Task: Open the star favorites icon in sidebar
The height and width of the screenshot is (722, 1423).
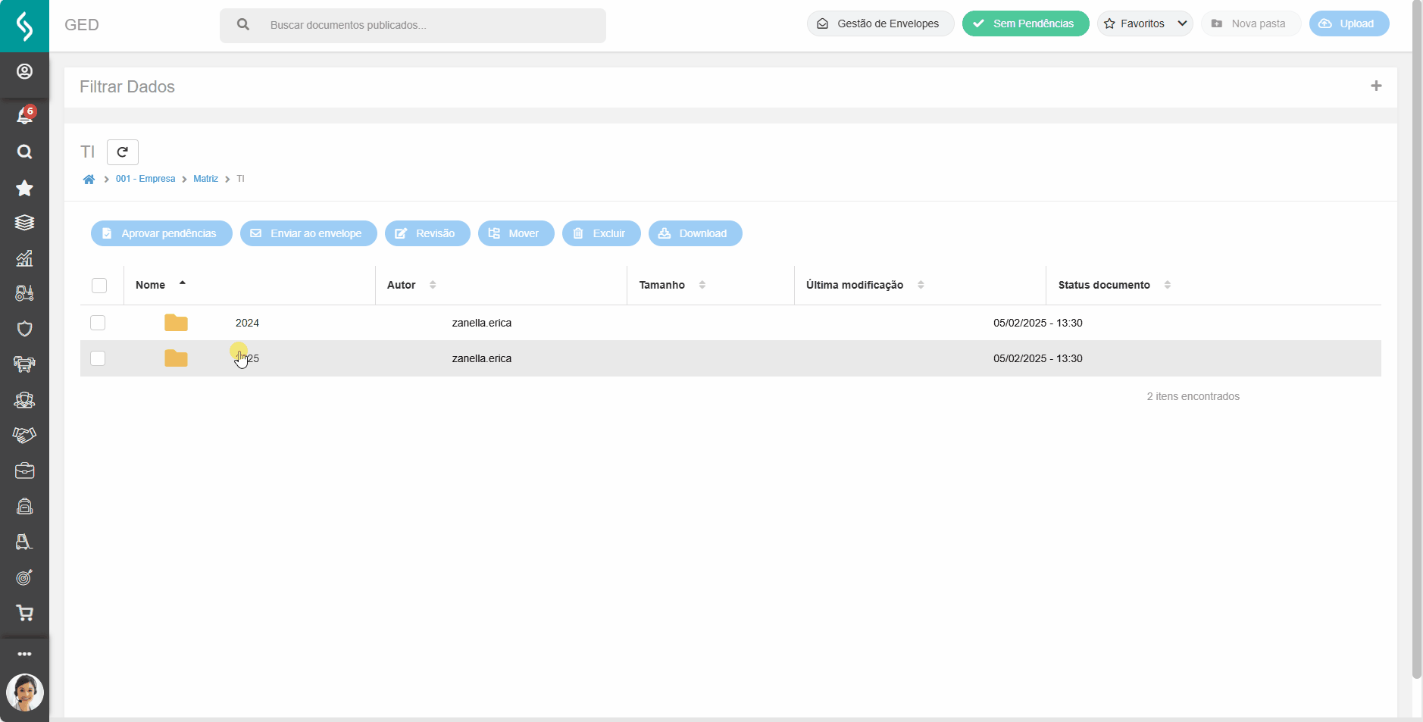Action: tap(24, 188)
